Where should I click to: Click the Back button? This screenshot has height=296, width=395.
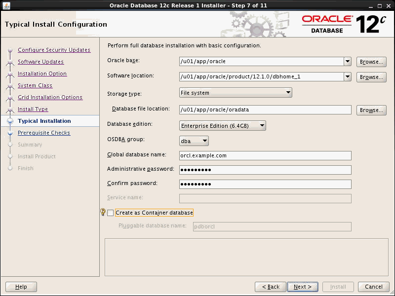click(x=271, y=287)
